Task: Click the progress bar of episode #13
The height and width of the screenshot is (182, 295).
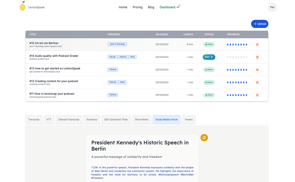Action: pos(237,70)
